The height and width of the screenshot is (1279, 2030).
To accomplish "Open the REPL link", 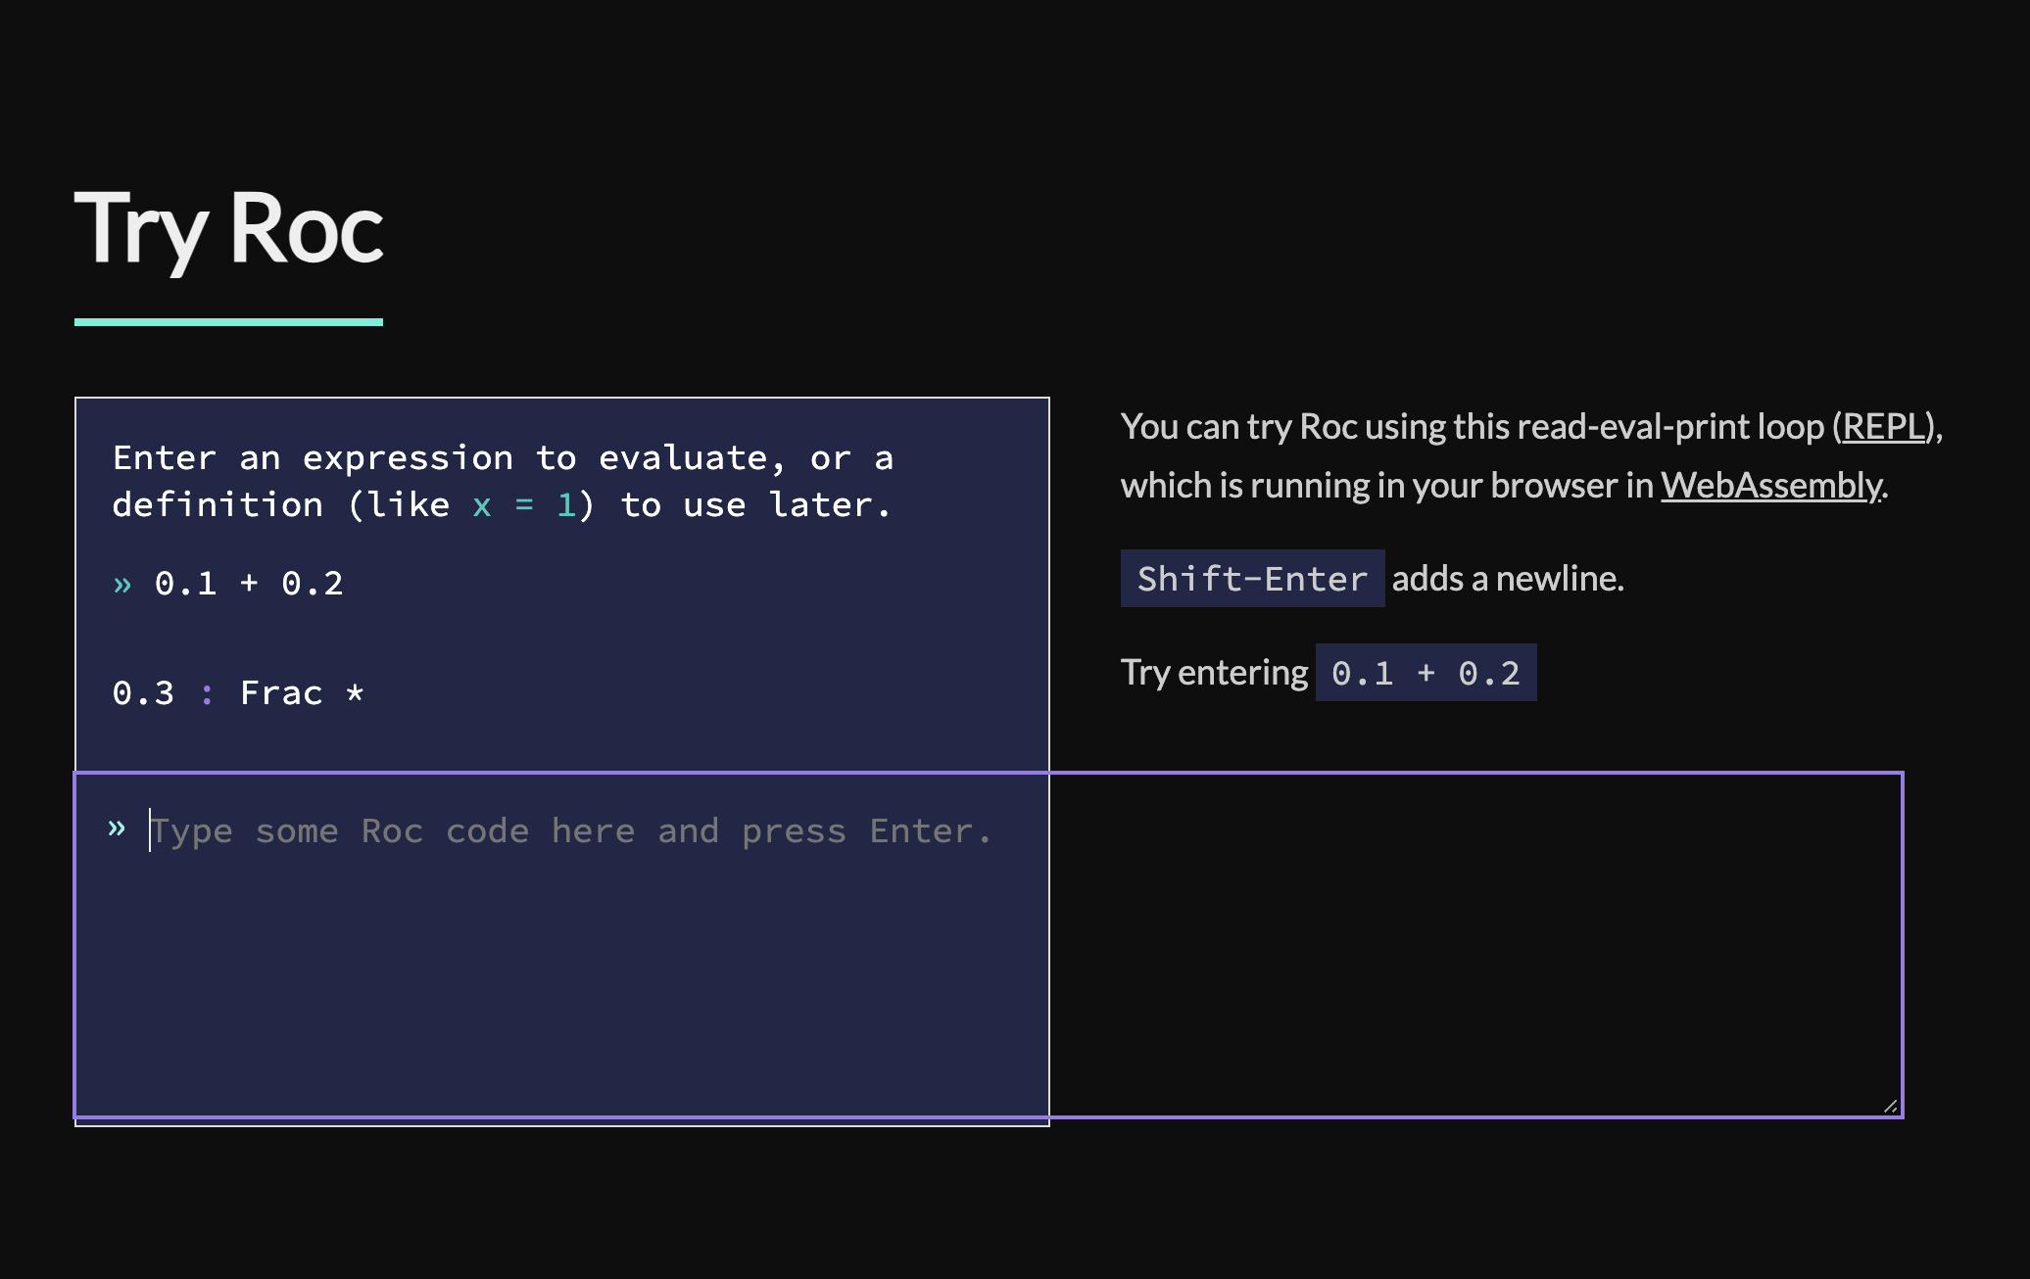I will coord(1884,427).
